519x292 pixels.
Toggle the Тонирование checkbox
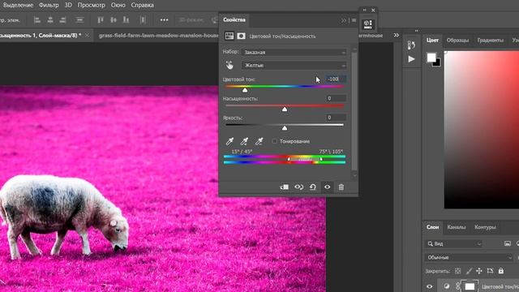pyautogui.click(x=274, y=141)
